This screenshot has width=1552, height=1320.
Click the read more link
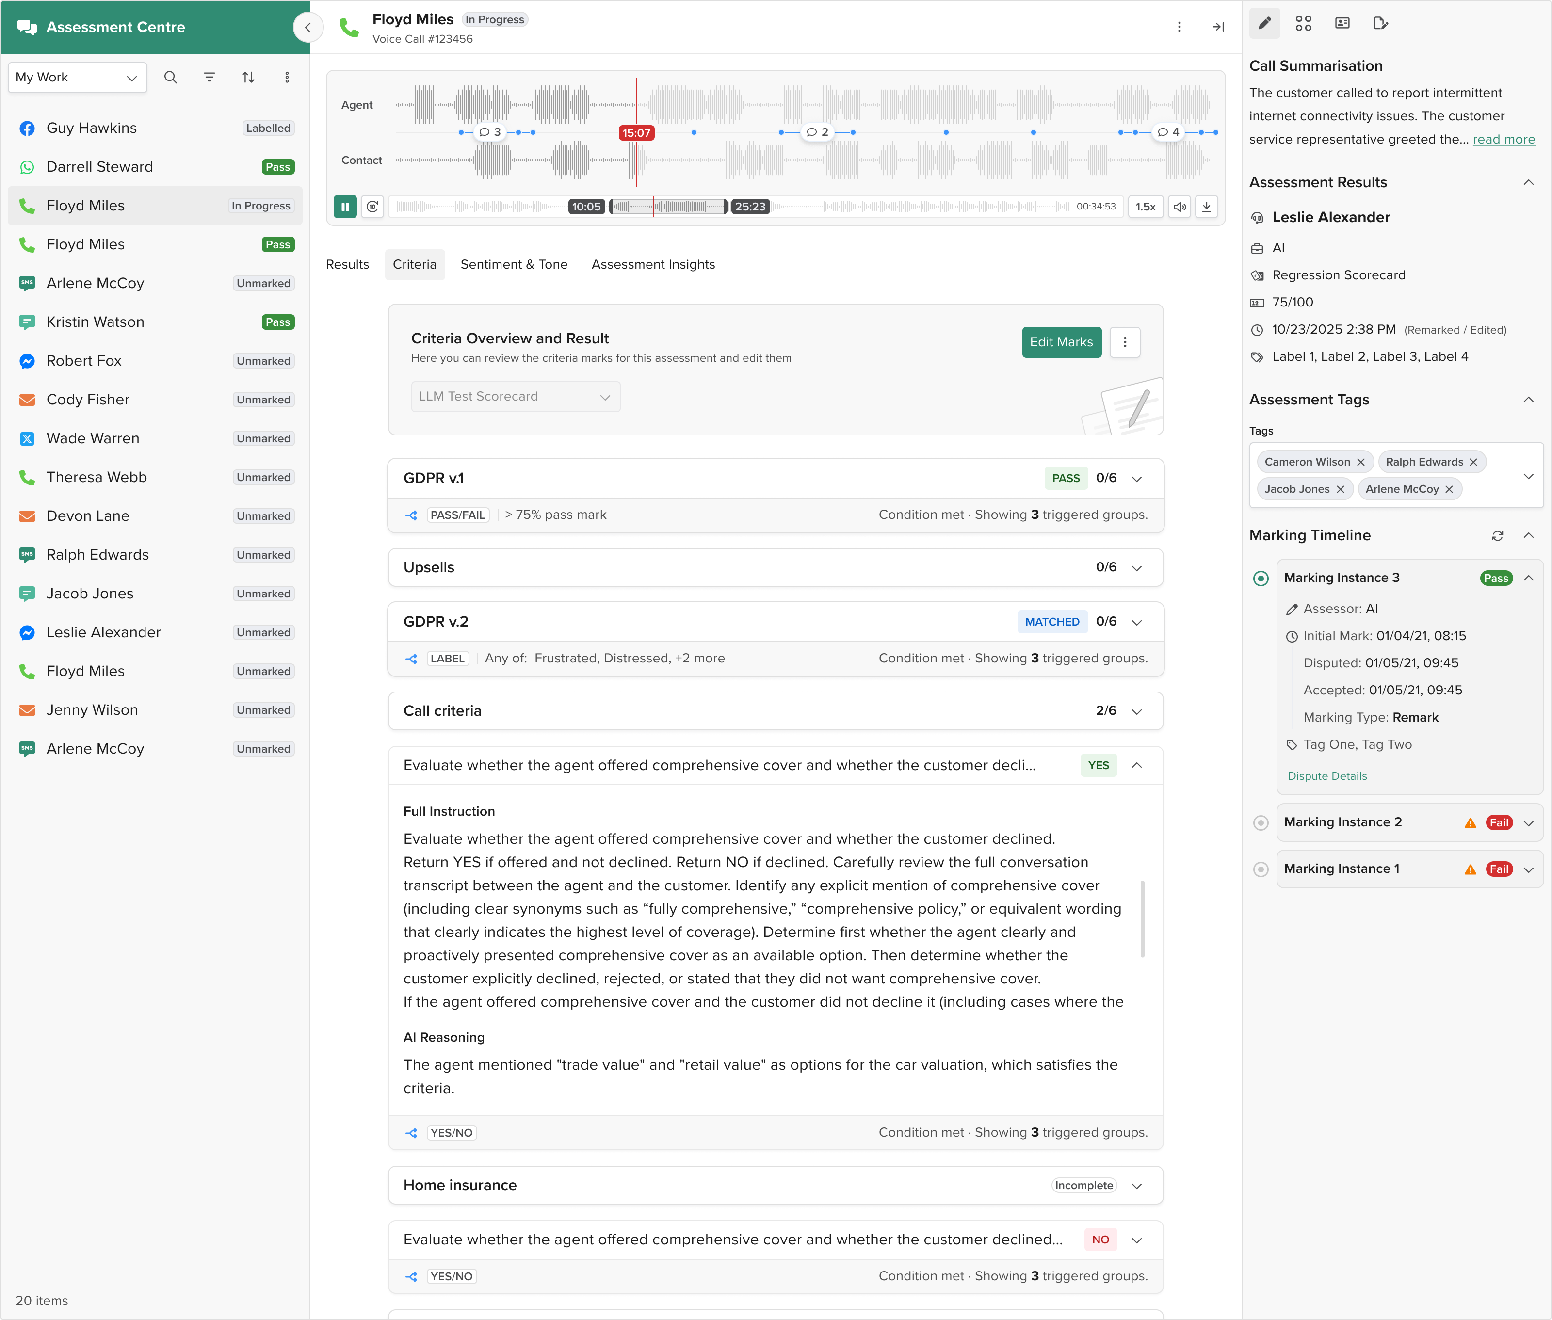(1503, 140)
